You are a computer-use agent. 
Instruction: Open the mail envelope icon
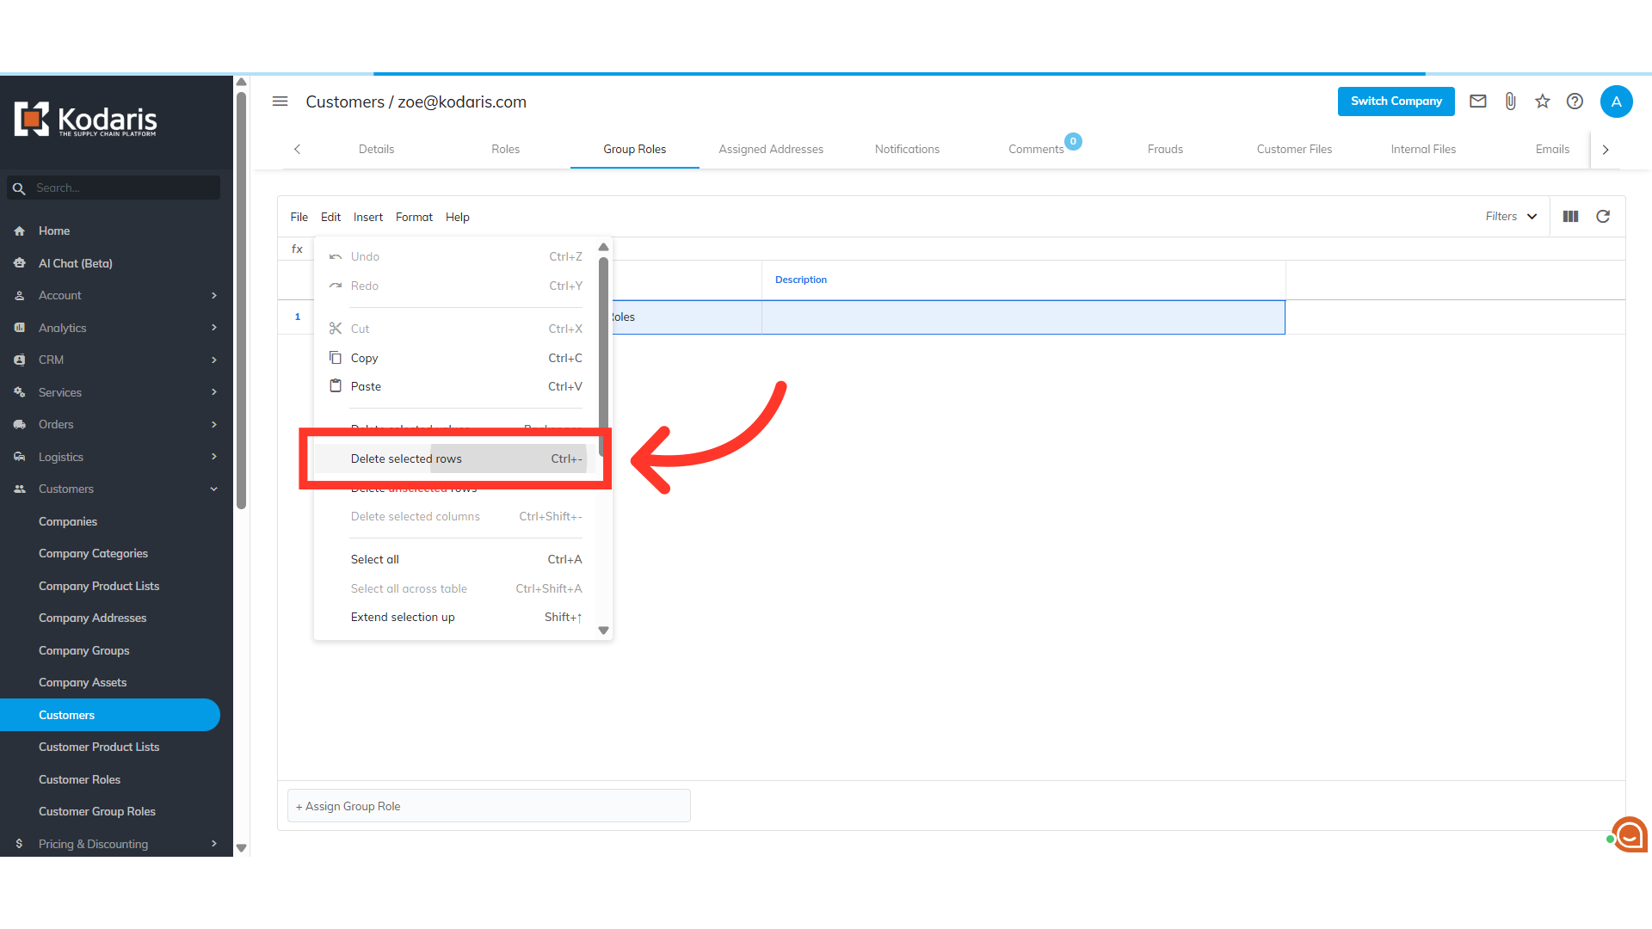(x=1477, y=102)
